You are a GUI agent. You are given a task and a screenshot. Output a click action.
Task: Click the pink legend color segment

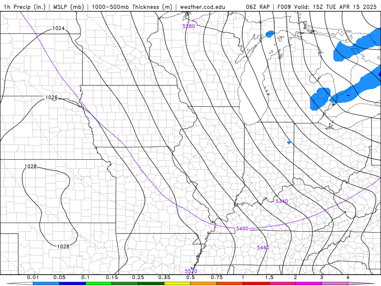[x=282, y=283]
